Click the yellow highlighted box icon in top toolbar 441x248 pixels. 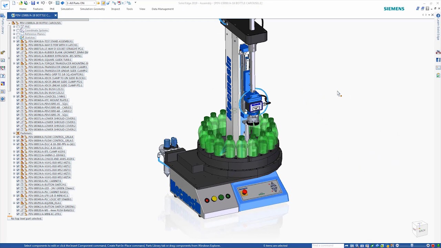coord(103,3)
